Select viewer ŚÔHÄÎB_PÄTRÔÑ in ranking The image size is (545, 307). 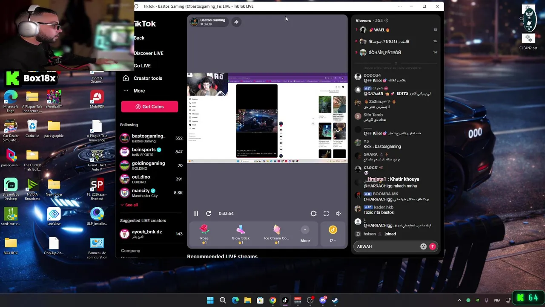(x=395, y=52)
